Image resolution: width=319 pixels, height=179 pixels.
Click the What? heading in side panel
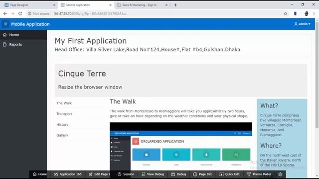tap(269, 106)
